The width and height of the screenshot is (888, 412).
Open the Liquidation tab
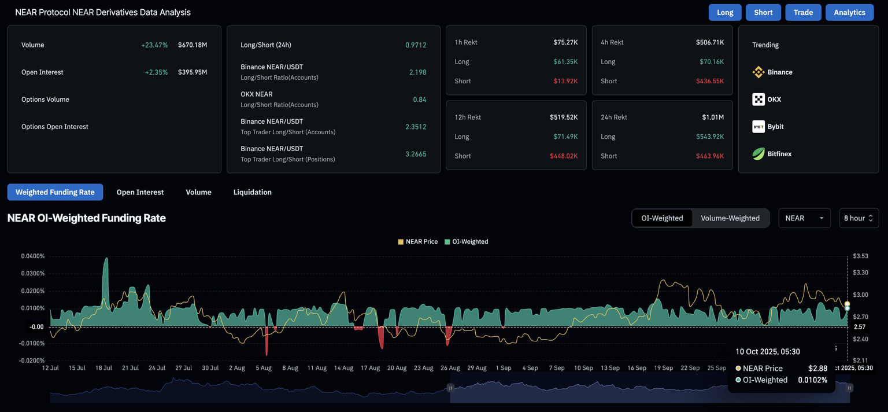pyautogui.click(x=252, y=192)
